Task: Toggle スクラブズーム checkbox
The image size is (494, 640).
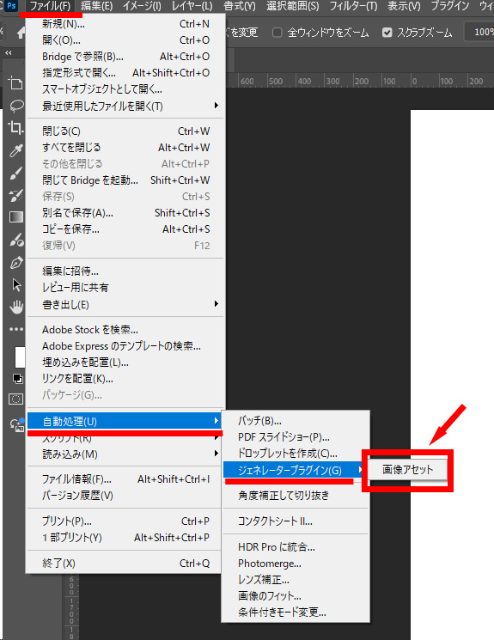Action: 387,33
